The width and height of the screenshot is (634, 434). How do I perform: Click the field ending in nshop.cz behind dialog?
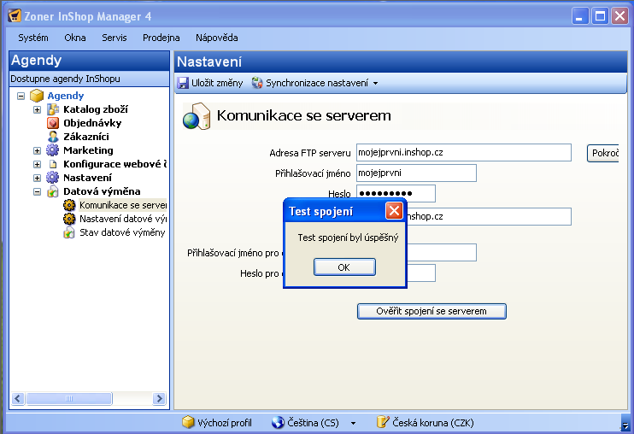click(x=489, y=217)
